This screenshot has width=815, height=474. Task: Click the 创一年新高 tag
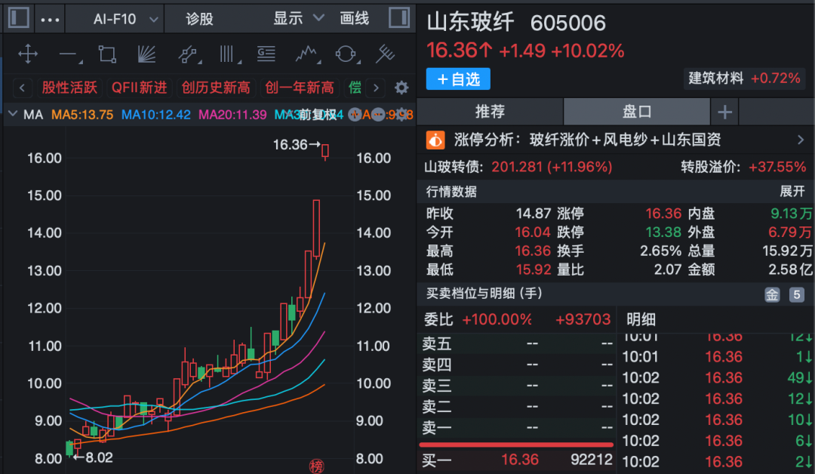(x=300, y=88)
